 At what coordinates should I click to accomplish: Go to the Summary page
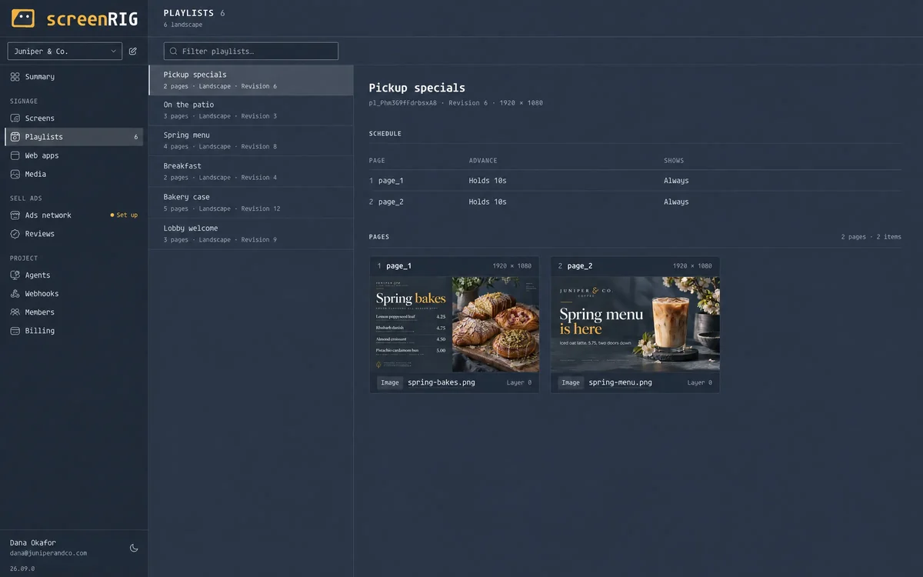74,77
